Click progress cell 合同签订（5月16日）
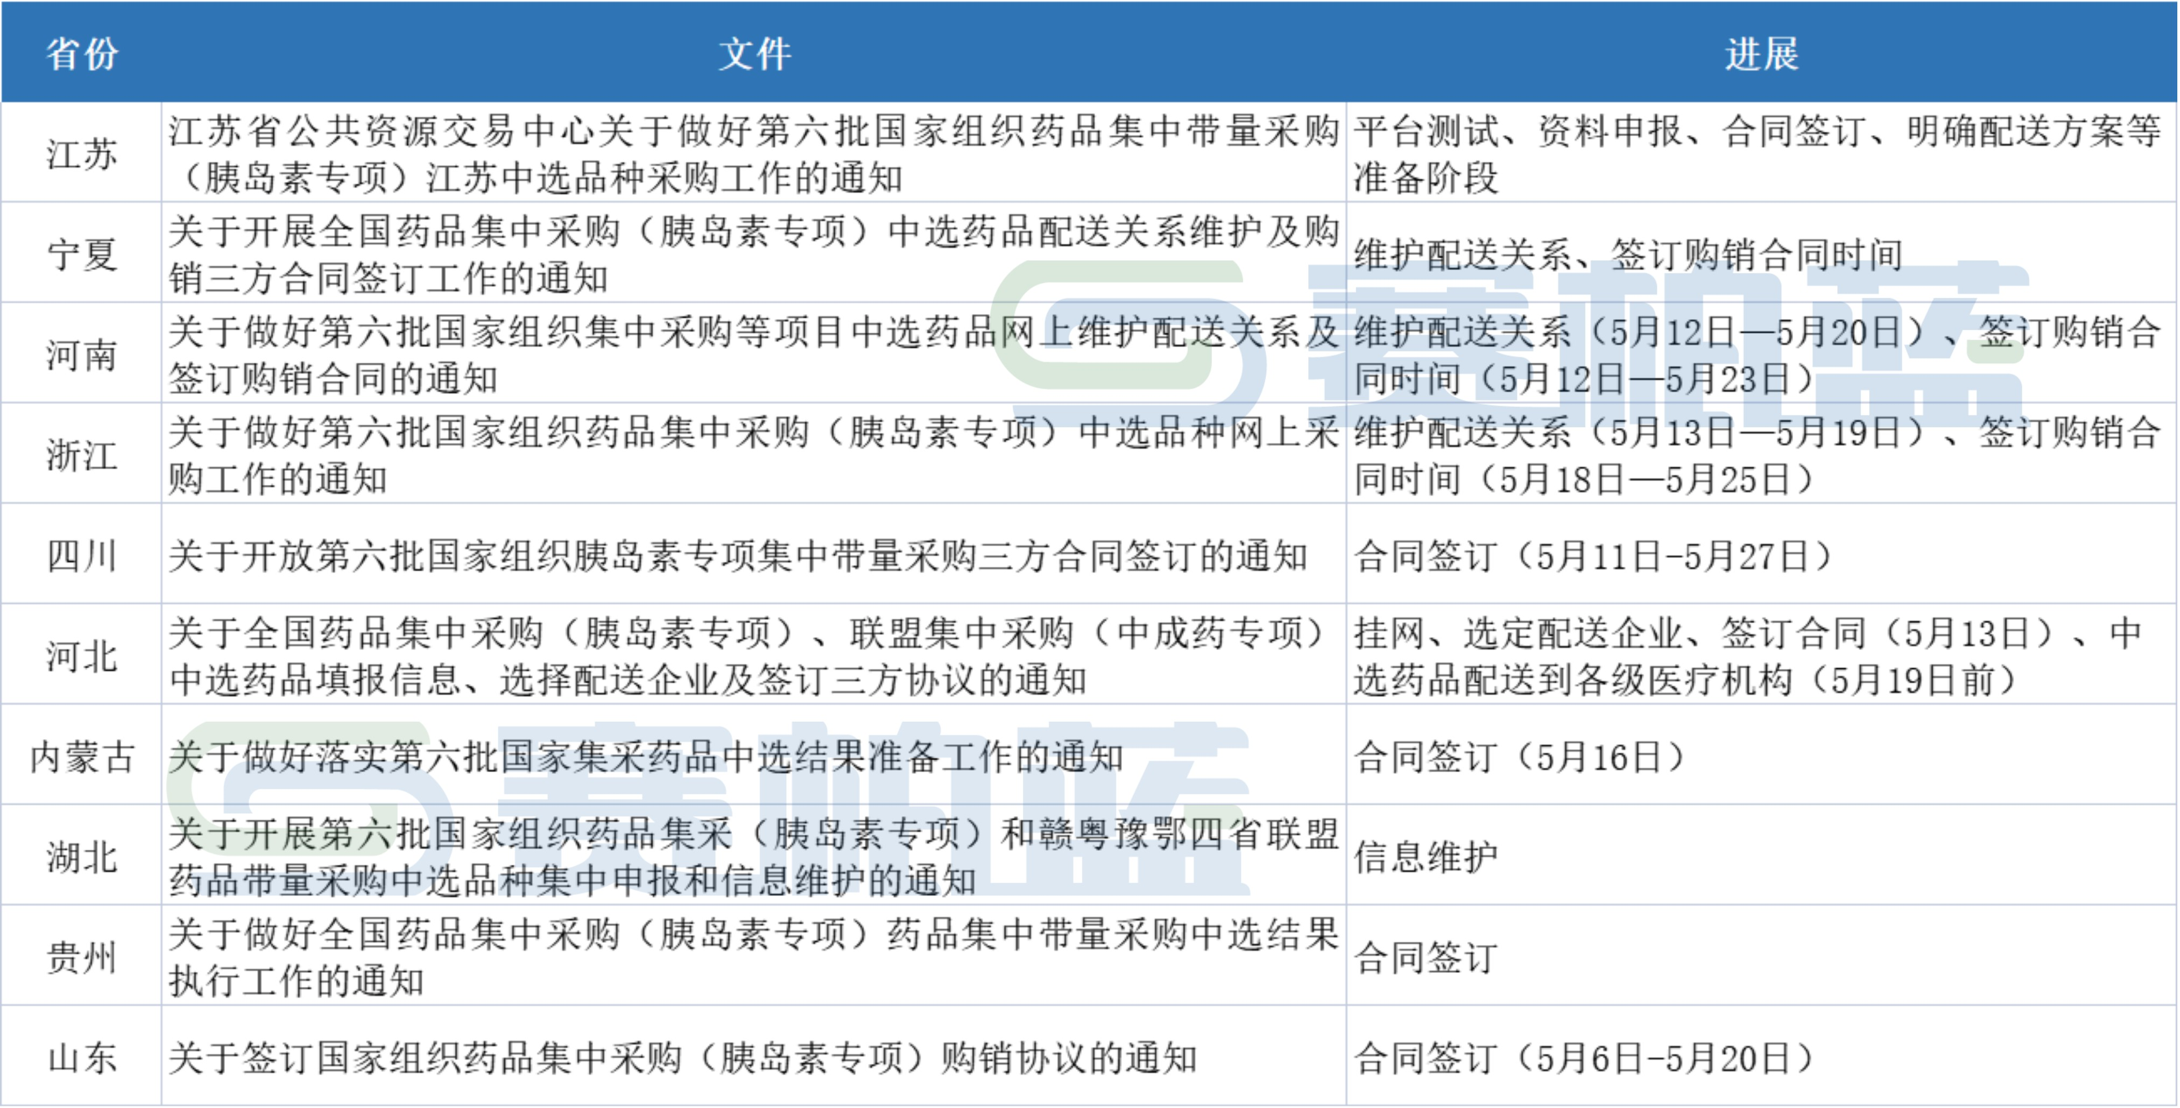 [x=1762, y=754]
